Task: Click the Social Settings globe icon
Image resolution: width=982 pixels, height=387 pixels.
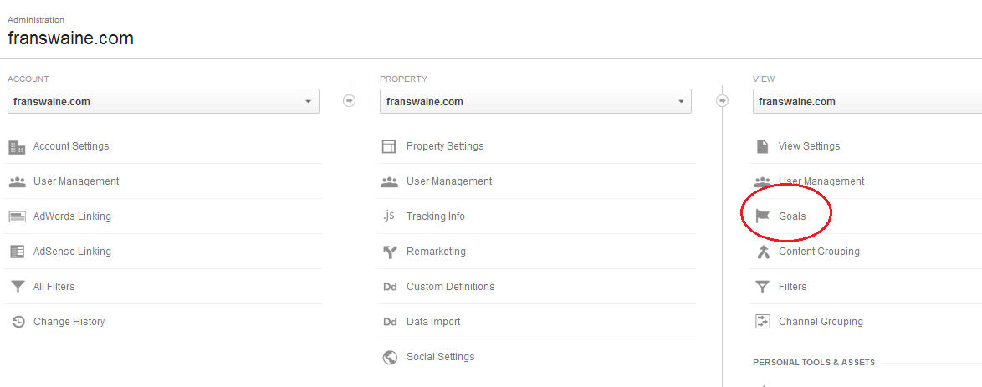Action: 390,357
